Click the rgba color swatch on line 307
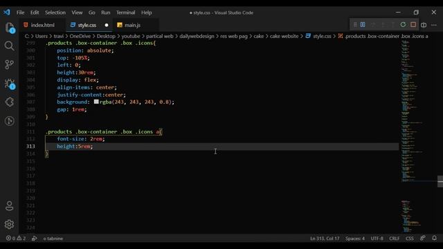The width and height of the screenshot is (443, 249). [x=96, y=102]
